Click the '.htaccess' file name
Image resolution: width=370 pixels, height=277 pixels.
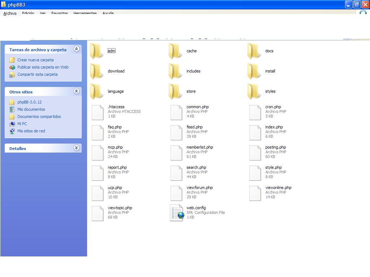coord(116,107)
